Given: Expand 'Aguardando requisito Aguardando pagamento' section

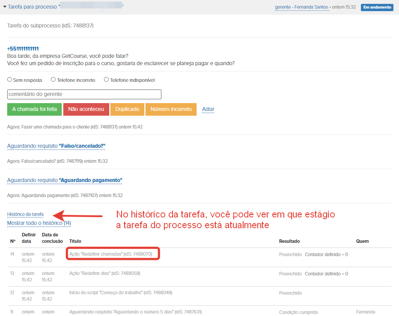Looking at the screenshot, I should (x=65, y=180).
